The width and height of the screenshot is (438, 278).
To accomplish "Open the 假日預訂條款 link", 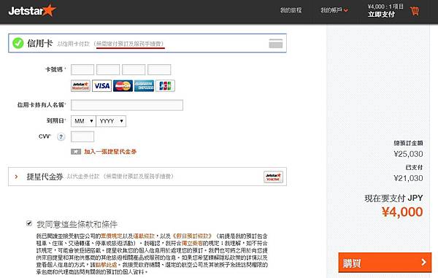I will point(193,236).
